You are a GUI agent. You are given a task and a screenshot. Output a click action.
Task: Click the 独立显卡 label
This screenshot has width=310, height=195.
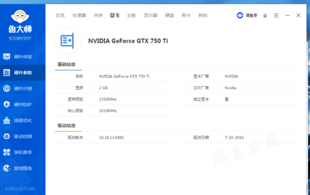point(201,99)
